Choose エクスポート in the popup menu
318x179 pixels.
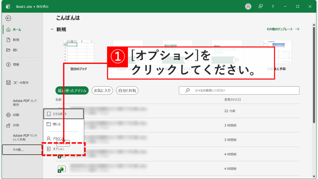[x=63, y=114]
